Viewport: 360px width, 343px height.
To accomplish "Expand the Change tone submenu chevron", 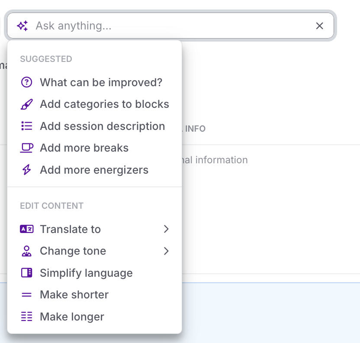I will click(166, 251).
